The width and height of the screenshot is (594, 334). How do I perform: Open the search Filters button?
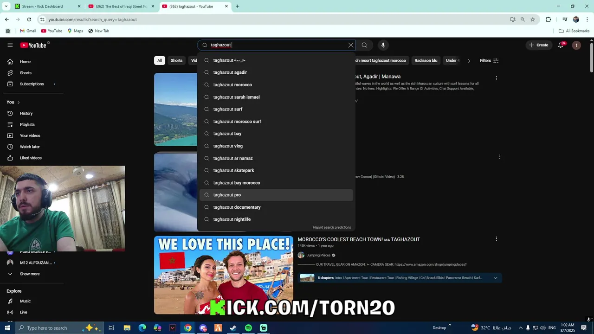pos(489,60)
